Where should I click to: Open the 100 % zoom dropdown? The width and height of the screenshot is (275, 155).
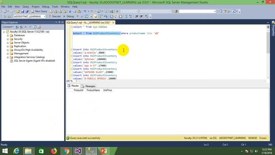pyautogui.click(x=76, y=81)
